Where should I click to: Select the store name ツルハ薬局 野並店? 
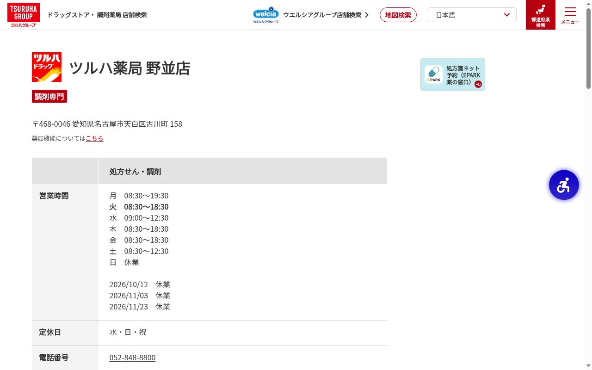point(129,68)
